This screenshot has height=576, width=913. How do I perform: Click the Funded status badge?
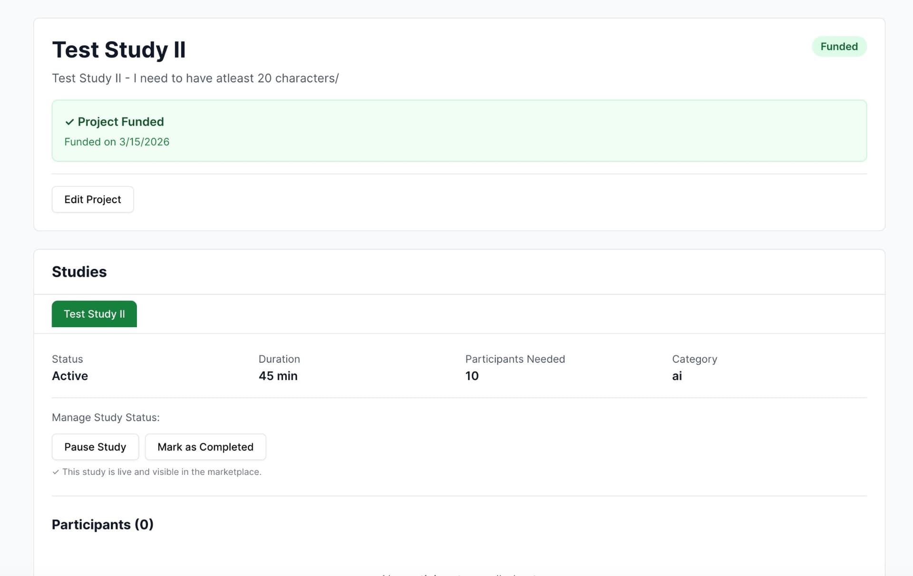839,47
